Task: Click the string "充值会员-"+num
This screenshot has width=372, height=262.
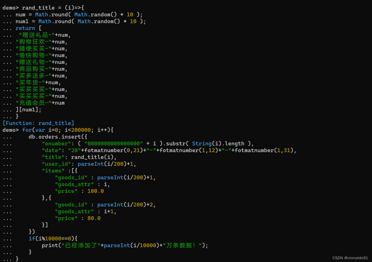Action: (40, 103)
